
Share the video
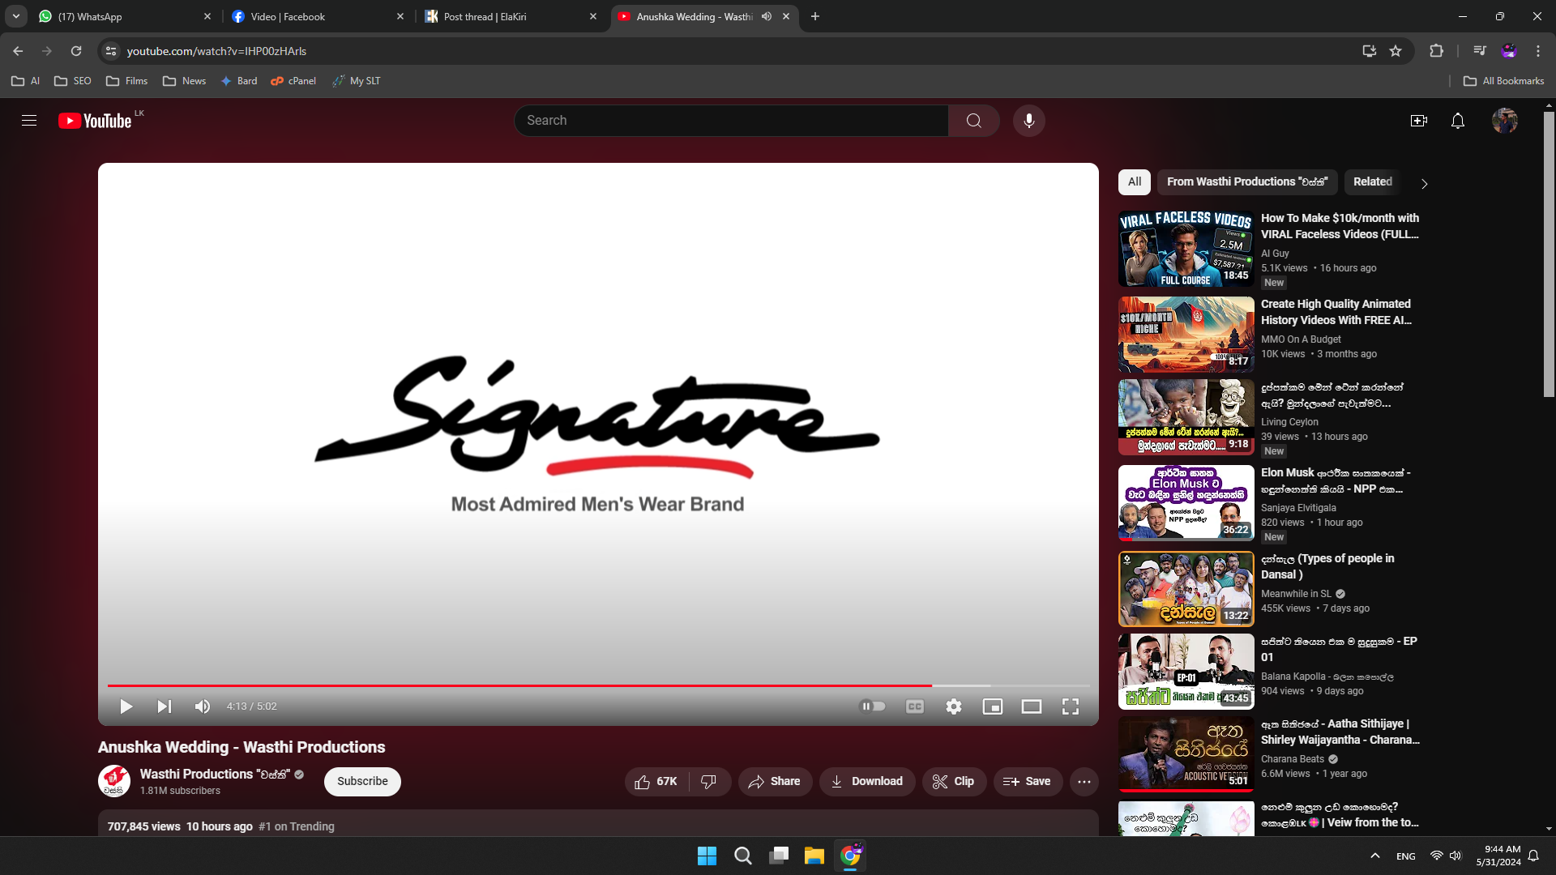click(x=775, y=782)
